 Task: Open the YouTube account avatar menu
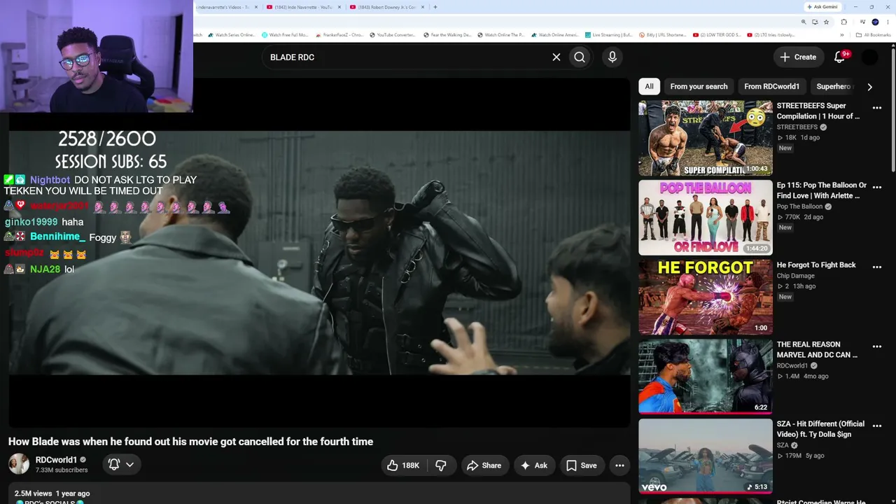869,57
